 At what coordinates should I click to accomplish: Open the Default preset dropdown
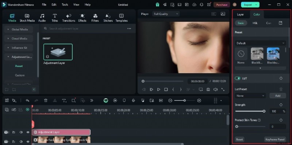point(260,43)
